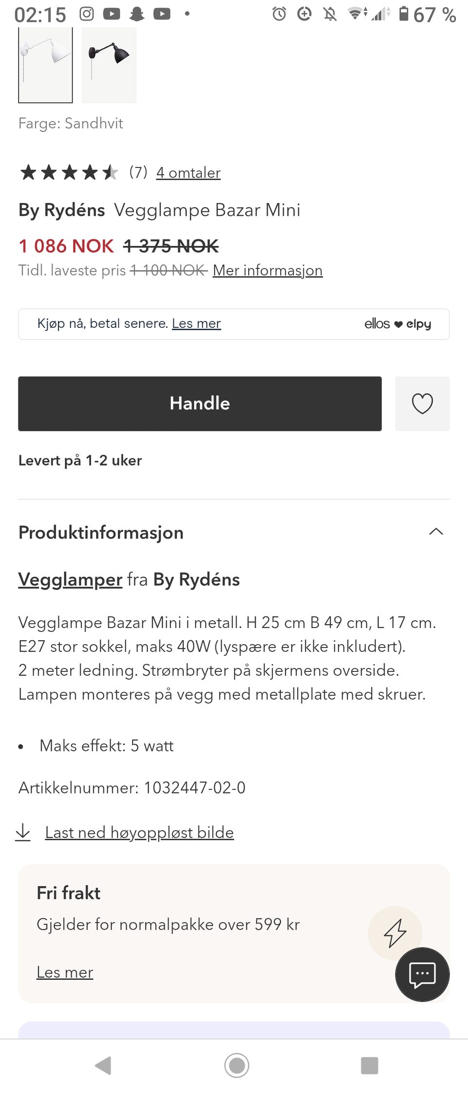The image size is (468, 1093).
Task: Open Mer informasjon about previous price
Action: pos(268,270)
